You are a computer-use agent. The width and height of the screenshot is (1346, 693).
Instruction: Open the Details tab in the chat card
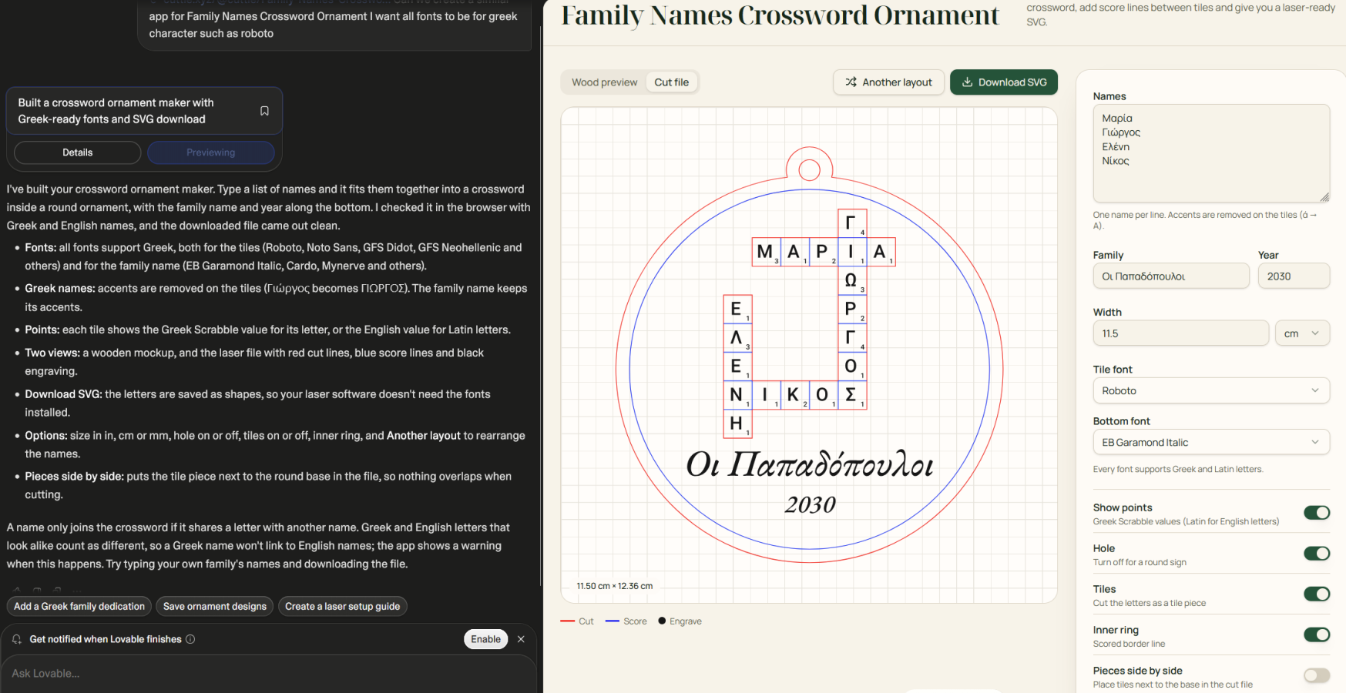pyautogui.click(x=77, y=152)
